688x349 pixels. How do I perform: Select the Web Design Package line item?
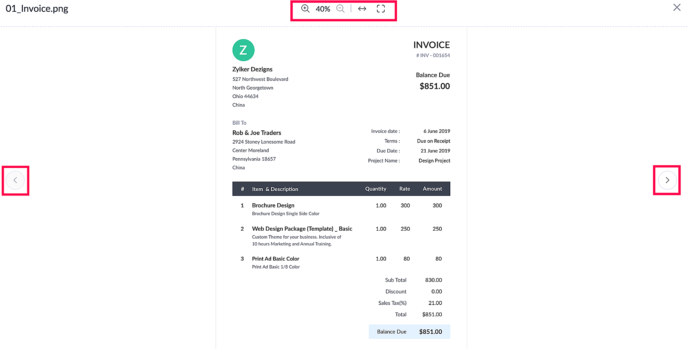tap(302, 229)
